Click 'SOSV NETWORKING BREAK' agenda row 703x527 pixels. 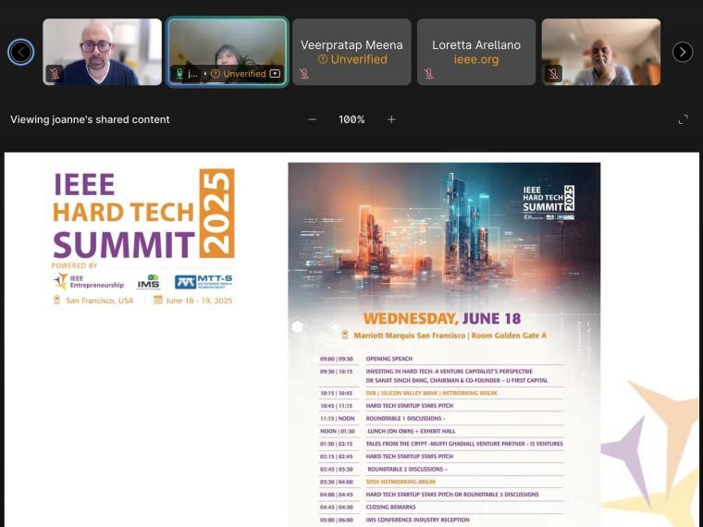point(440,482)
